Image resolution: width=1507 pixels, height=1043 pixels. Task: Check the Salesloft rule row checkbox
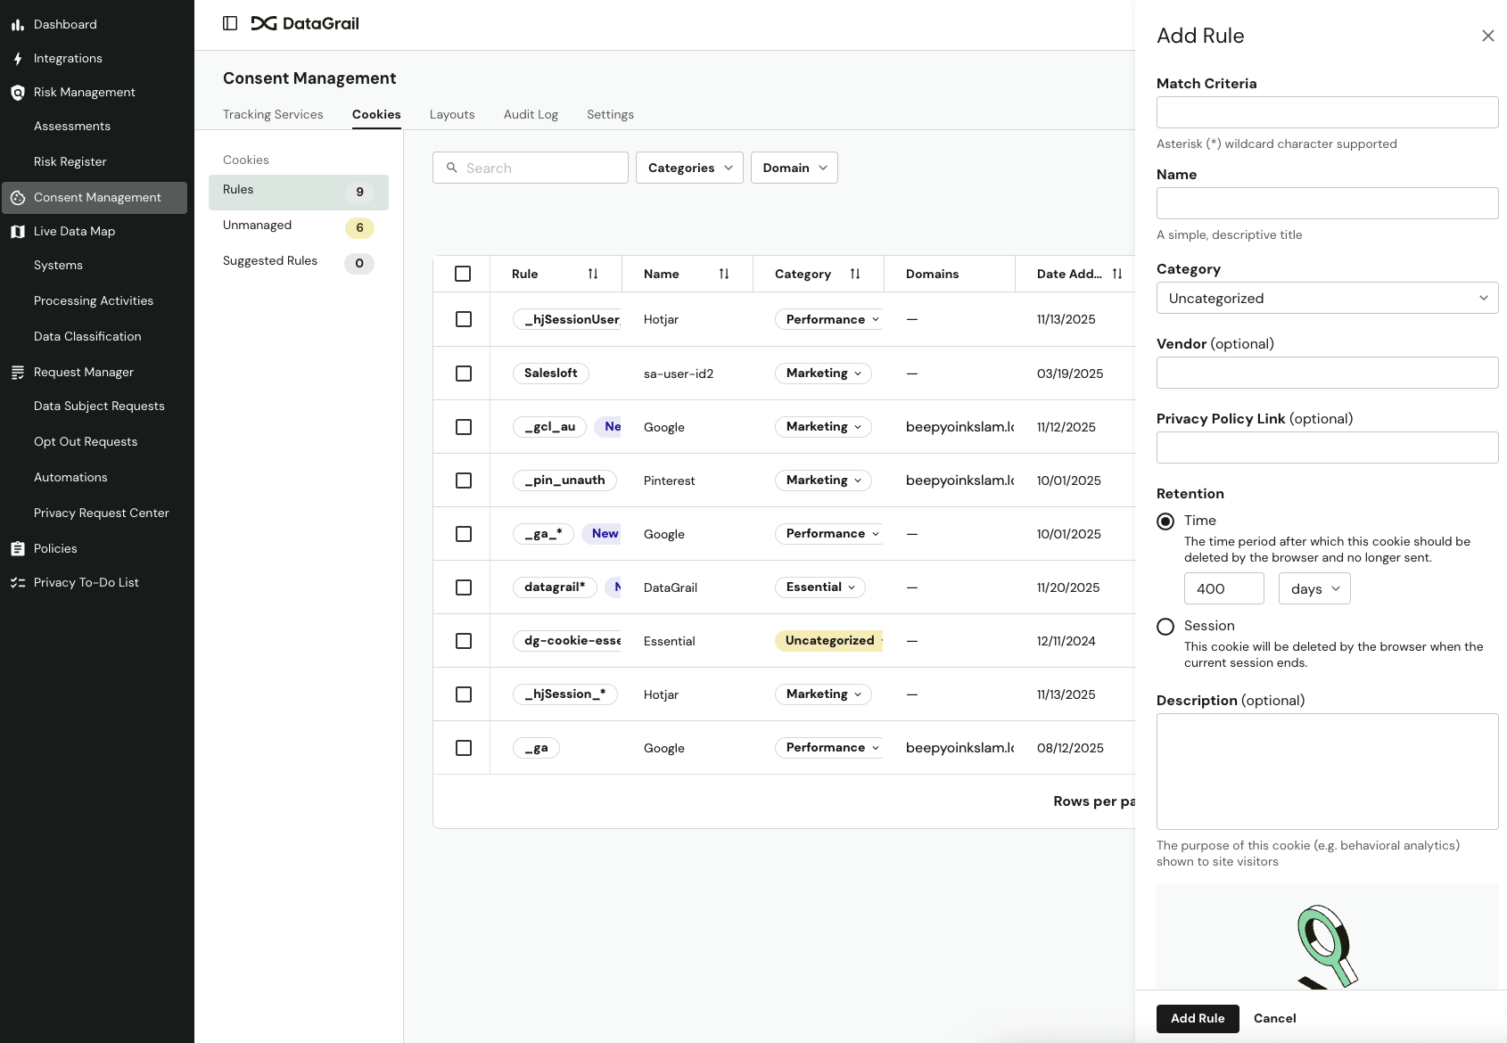click(464, 374)
